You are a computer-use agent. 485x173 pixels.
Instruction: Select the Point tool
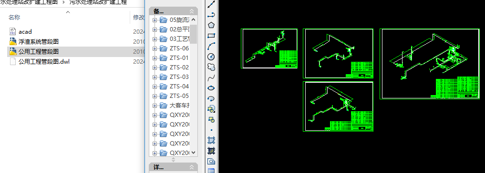click(x=211, y=130)
